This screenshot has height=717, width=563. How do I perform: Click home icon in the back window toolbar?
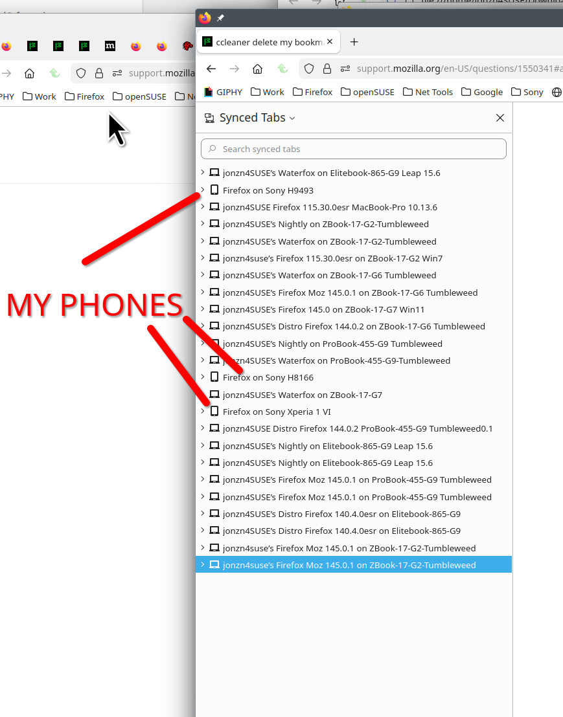(x=29, y=73)
